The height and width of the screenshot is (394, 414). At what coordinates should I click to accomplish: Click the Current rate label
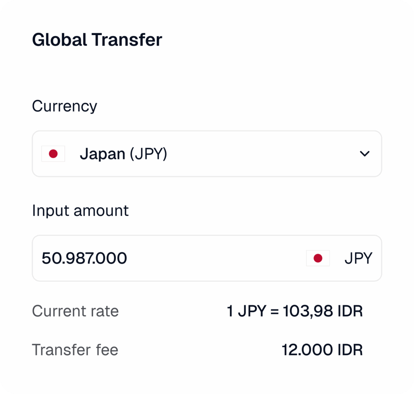tap(75, 311)
